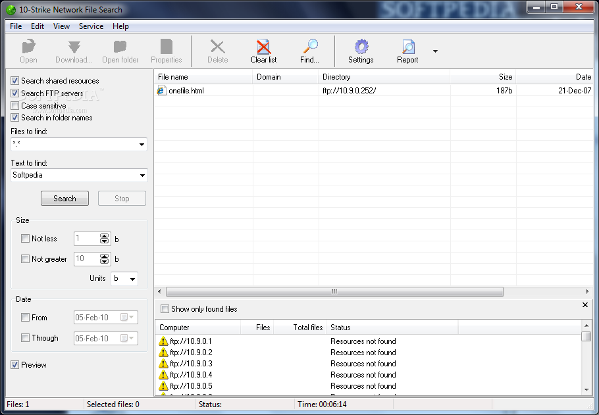Click the Not less size input field
The height and width of the screenshot is (415, 599).
pyautogui.click(x=87, y=239)
